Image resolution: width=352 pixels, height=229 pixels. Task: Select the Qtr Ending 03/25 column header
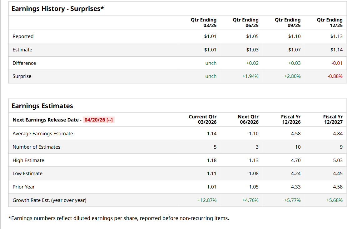204,22
